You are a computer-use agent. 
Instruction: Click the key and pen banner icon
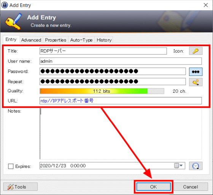pos(14,21)
